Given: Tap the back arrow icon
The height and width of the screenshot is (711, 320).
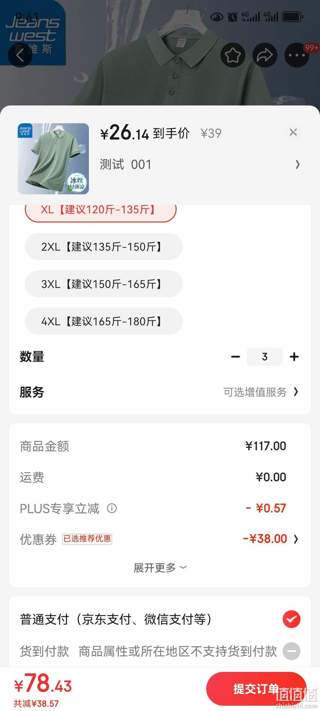Looking at the screenshot, I should (x=20, y=55).
